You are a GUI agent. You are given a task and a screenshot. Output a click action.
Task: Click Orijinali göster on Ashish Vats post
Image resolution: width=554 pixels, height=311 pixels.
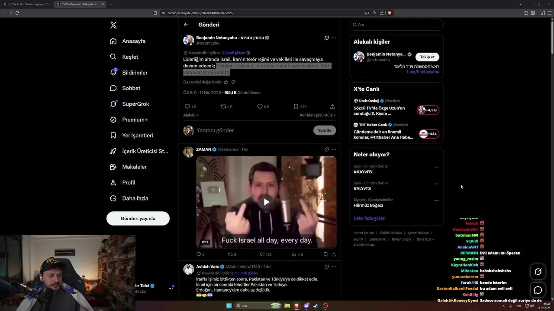246,273
